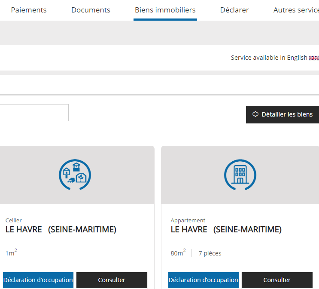Switch to the Documents tab

[91, 10]
